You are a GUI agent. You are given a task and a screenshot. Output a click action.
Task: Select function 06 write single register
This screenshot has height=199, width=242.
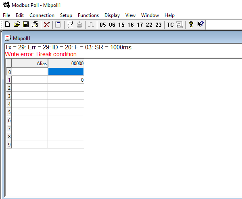pos(112,25)
